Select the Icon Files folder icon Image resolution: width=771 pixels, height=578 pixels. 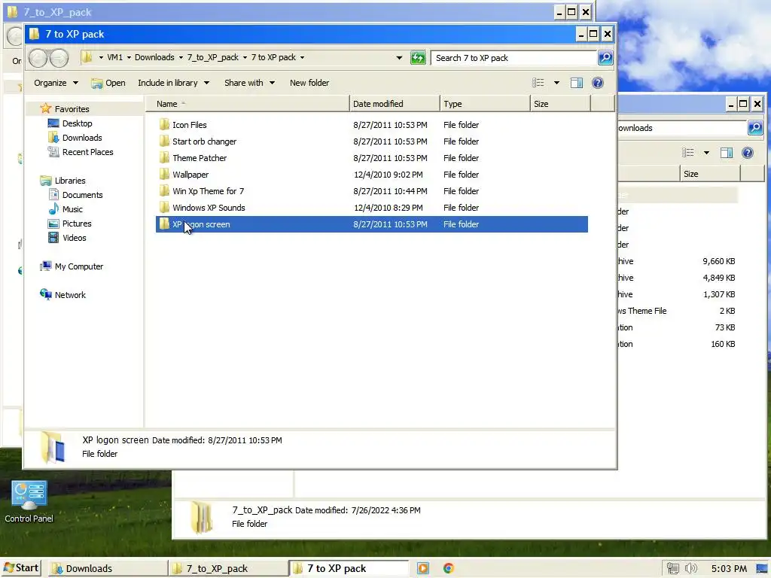coord(164,124)
